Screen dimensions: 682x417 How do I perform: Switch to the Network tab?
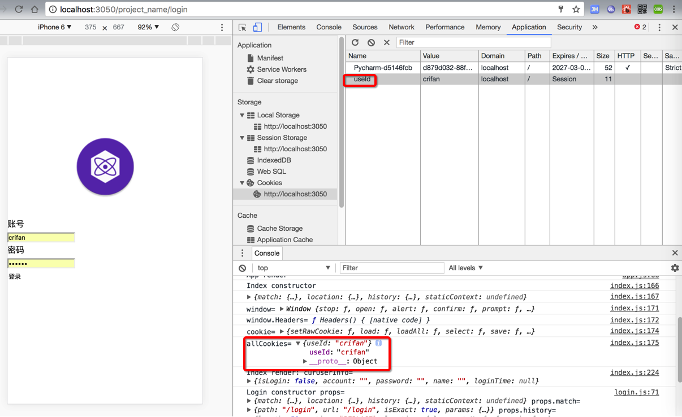(402, 27)
